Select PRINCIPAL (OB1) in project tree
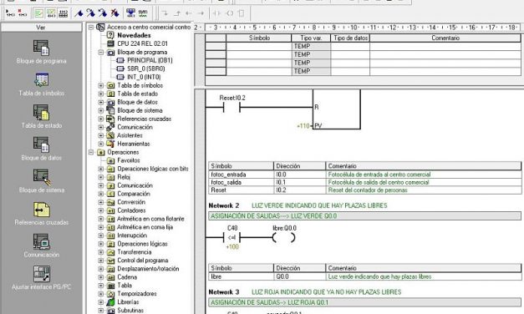The width and height of the screenshot is (524, 314). point(150,60)
